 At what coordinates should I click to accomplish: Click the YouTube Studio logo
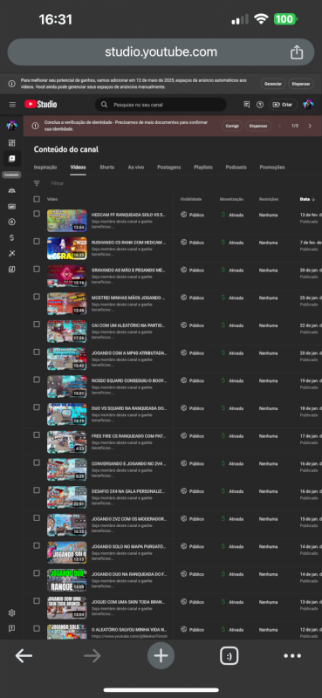(x=41, y=105)
